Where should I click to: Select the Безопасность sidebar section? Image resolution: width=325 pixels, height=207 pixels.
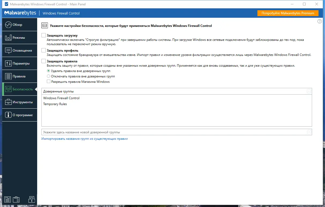click(x=19, y=89)
